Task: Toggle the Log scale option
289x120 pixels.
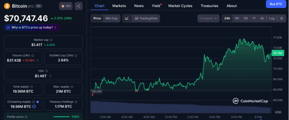Action: click(272, 18)
